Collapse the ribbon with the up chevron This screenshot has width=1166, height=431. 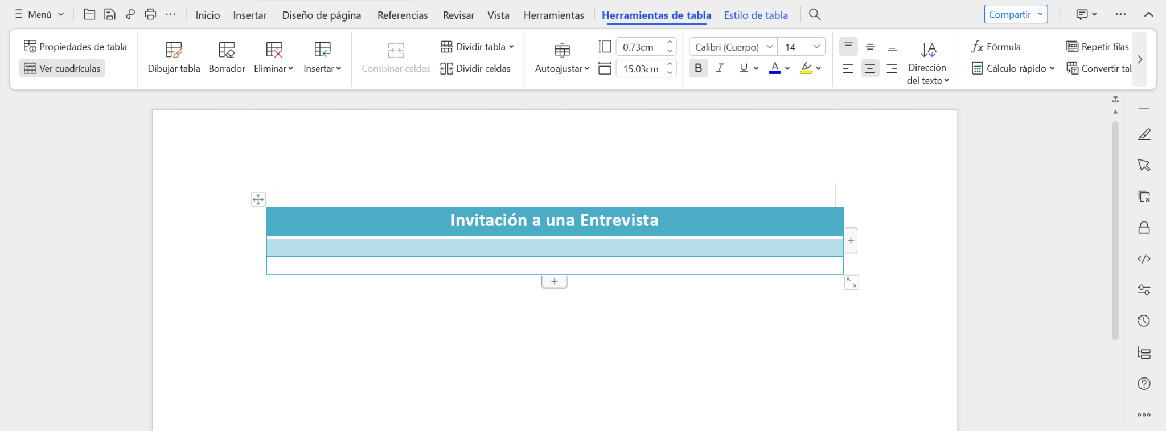(1148, 14)
